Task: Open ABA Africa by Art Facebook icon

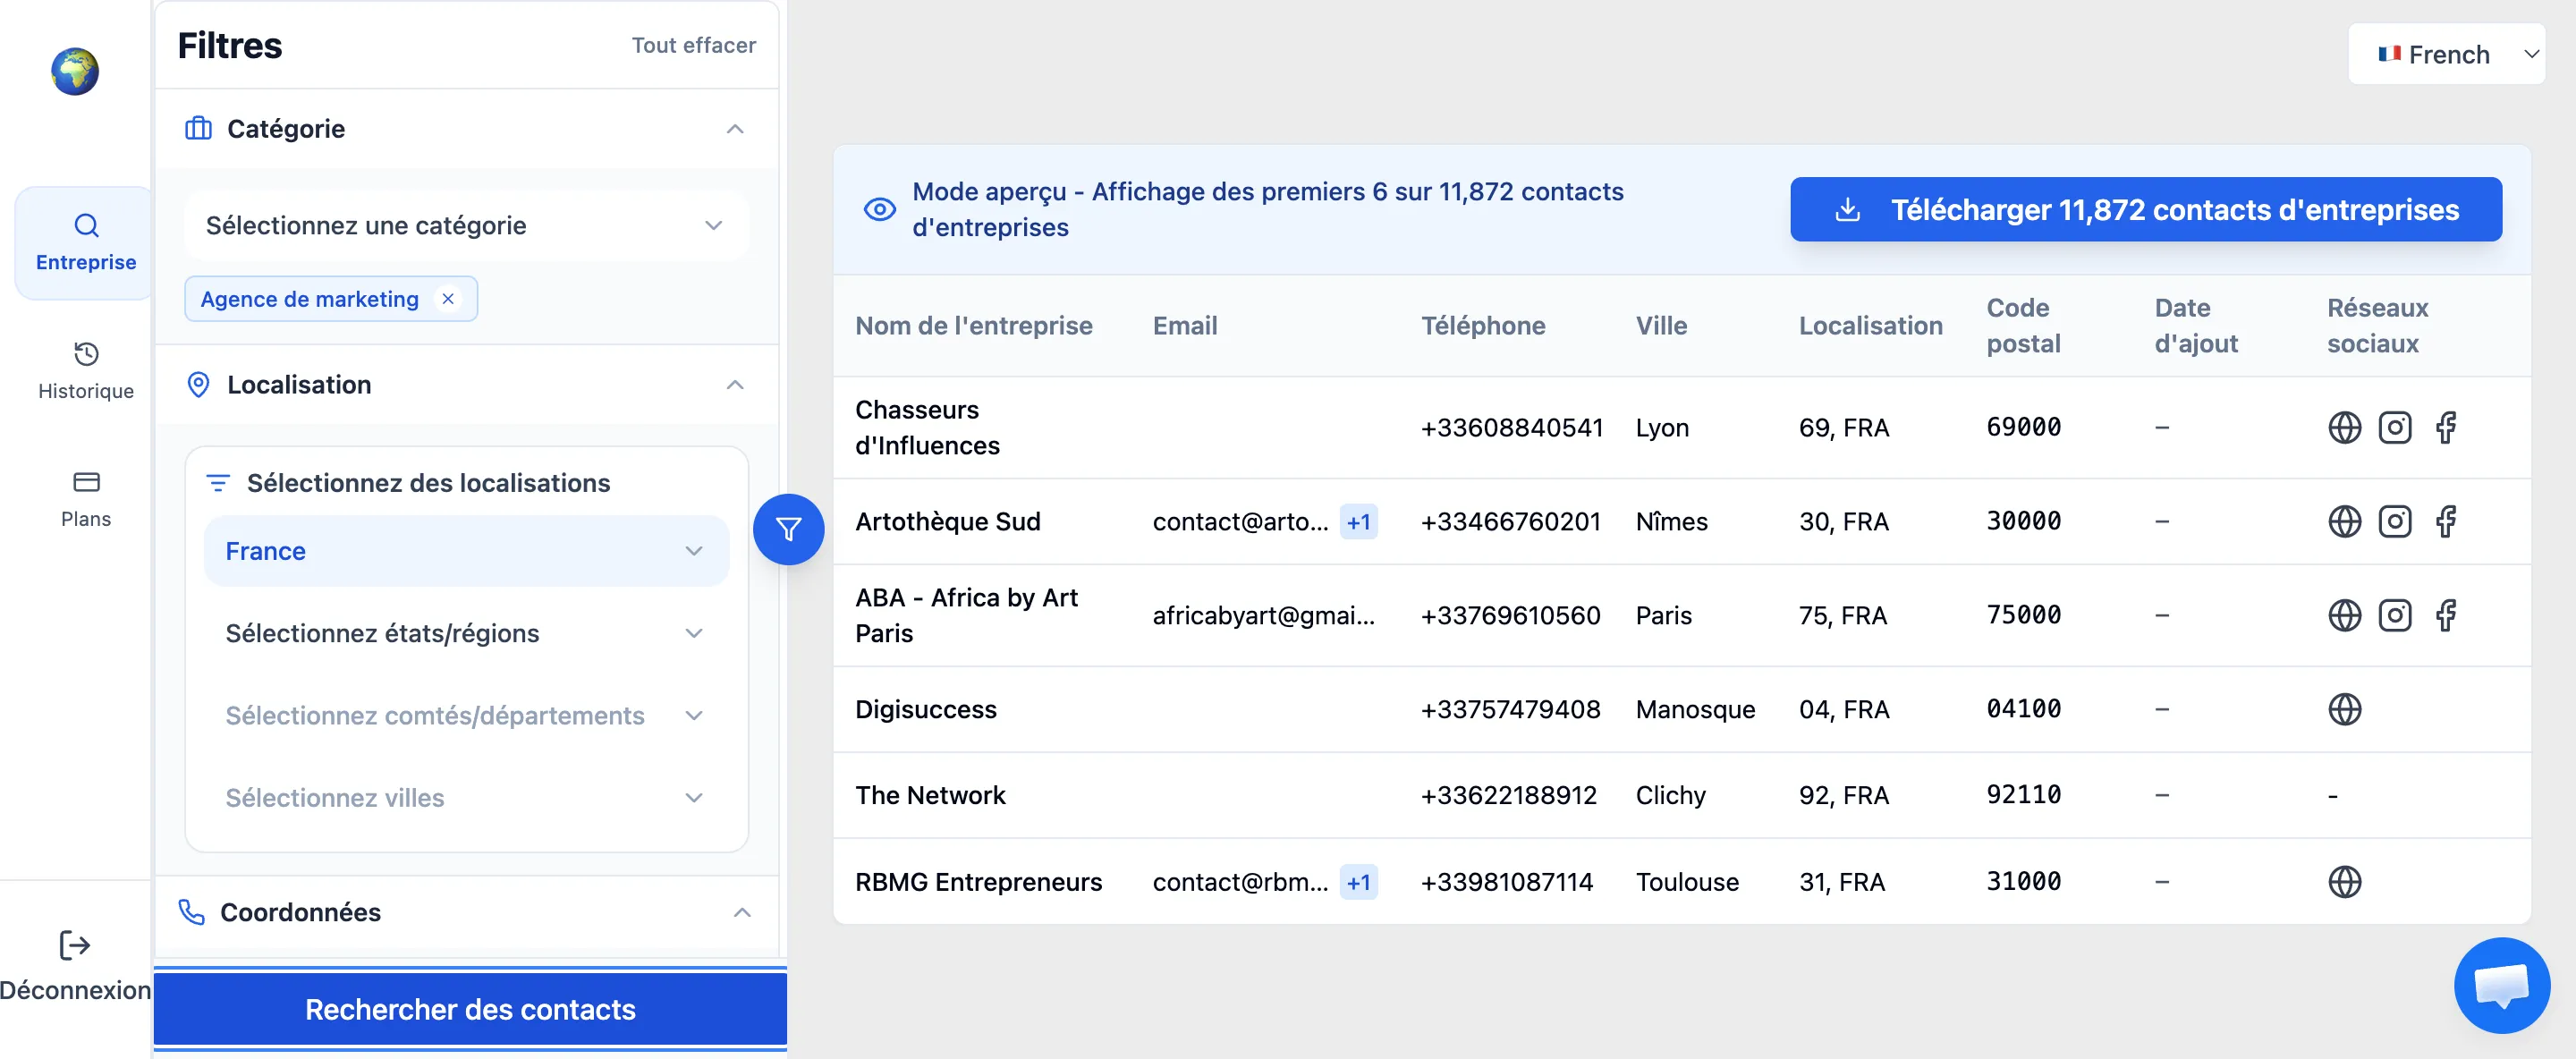Action: (2445, 615)
